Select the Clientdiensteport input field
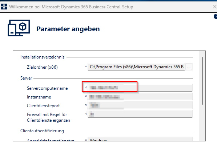The image size is (217, 165). click(140, 105)
